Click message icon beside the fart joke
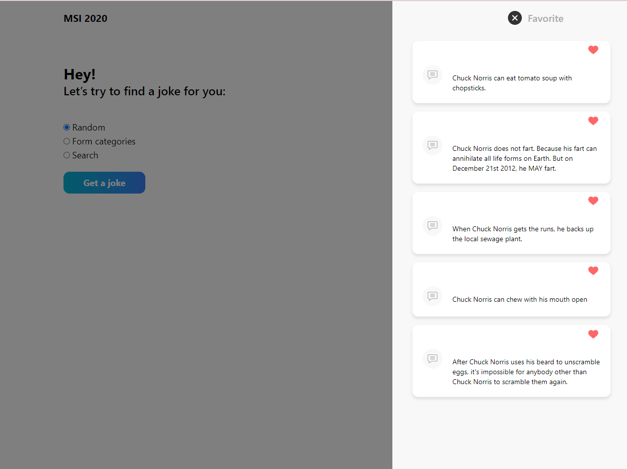The height and width of the screenshot is (469, 627). tap(433, 145)
